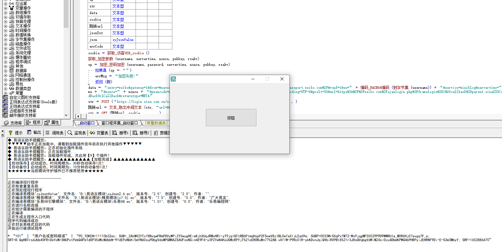Expand the 文件读写 tree node
This screenshot has width=502, height=252.
pos(5,48)
